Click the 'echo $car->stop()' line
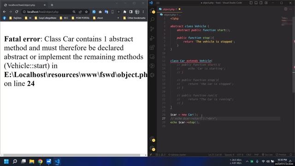This screenshot has height=166, width=295. tap(184, 122)
